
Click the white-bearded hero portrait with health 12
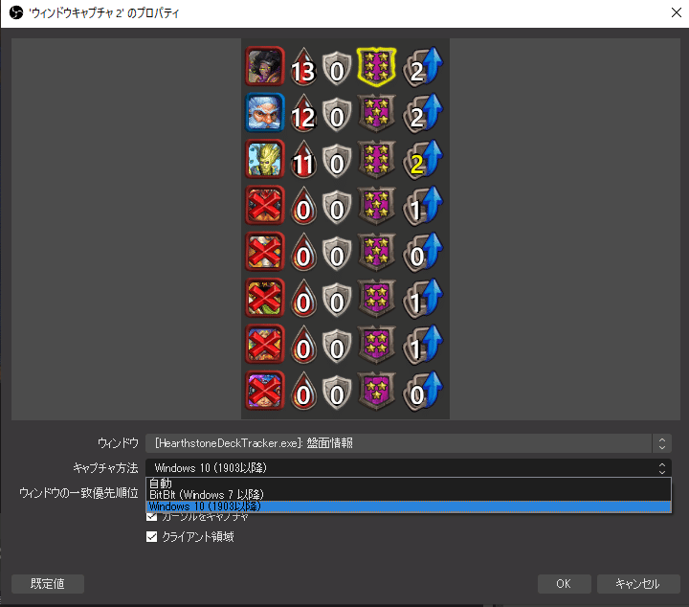click(x=264, y=113)
